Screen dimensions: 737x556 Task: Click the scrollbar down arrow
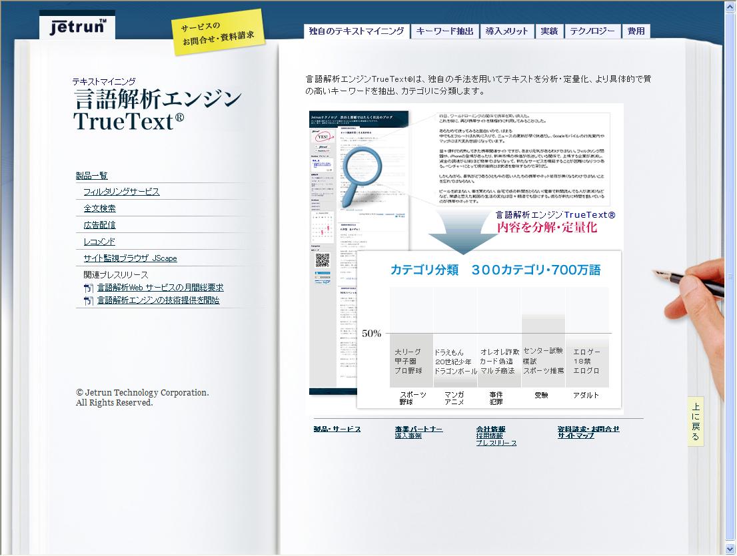730,548
